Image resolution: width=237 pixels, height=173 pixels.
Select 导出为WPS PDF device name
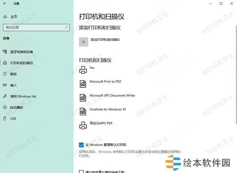click(x=101, y=123)
